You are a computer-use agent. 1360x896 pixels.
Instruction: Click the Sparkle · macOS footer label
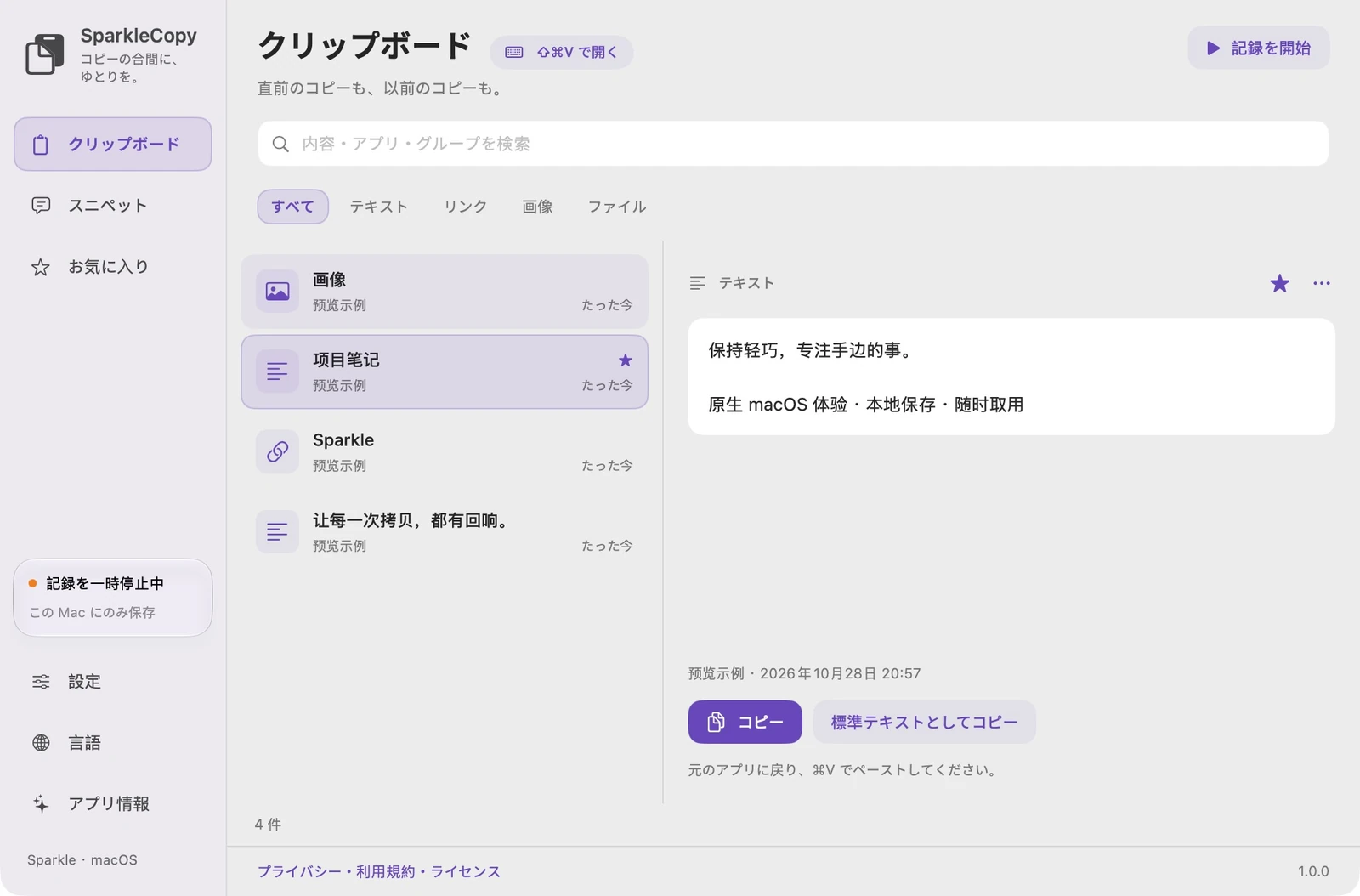tap(82, 859)
